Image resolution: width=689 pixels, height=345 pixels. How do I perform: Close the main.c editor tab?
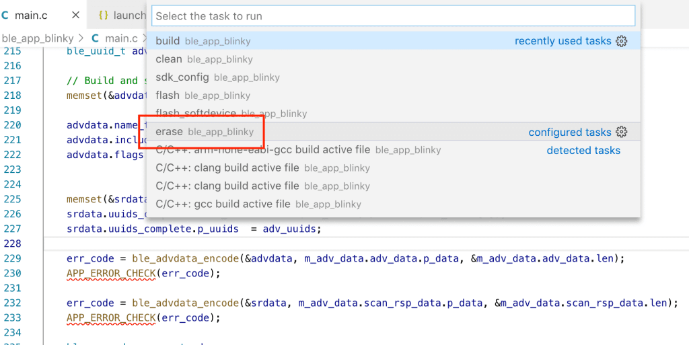[x=75, y=15]
